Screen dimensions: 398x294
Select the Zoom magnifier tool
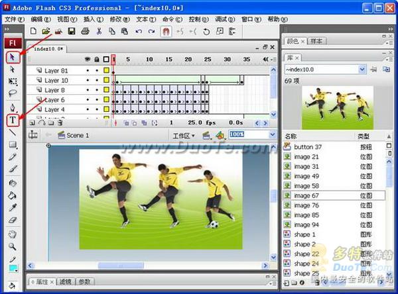pos(13,246)
